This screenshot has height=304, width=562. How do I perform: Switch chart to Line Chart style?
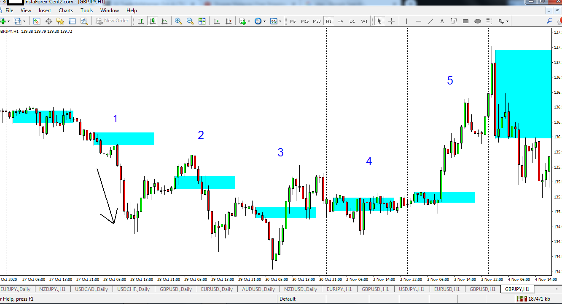164,21
